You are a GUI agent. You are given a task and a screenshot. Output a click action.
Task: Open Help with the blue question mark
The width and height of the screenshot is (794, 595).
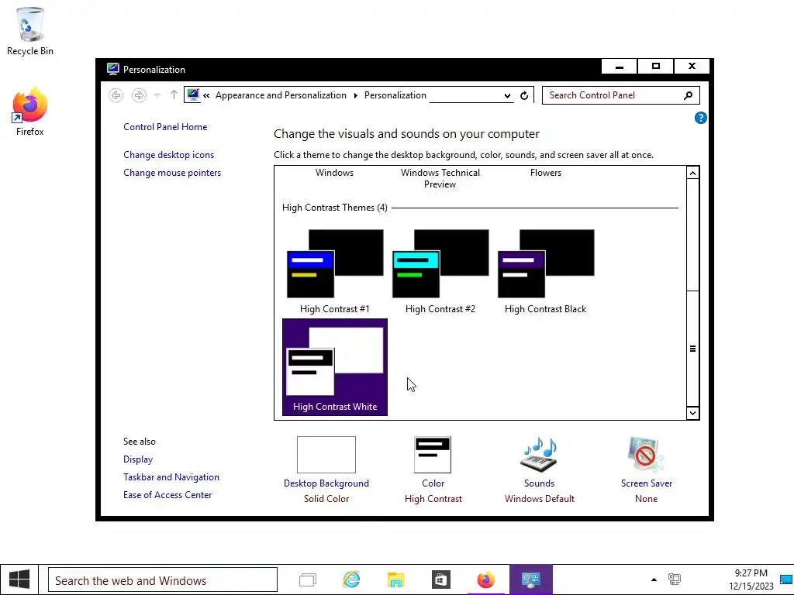[x=700, y=118]
